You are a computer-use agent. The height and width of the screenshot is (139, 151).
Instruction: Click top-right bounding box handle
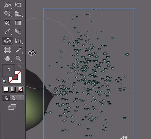[x=134, y=9]
